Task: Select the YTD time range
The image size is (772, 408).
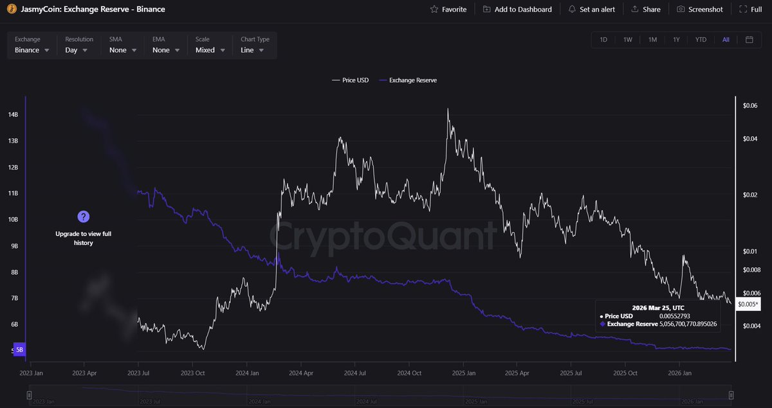Action: click(701, 40)
